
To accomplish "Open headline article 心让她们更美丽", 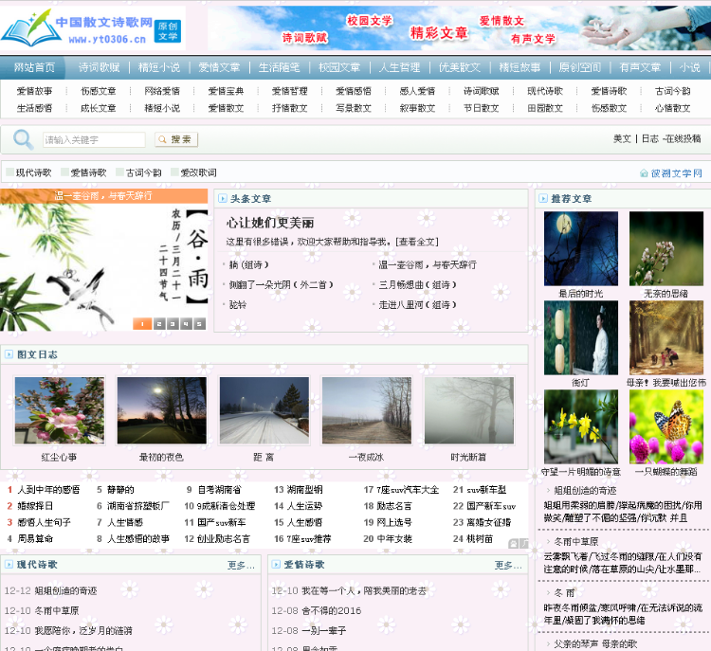I will (x=270, y=223).
